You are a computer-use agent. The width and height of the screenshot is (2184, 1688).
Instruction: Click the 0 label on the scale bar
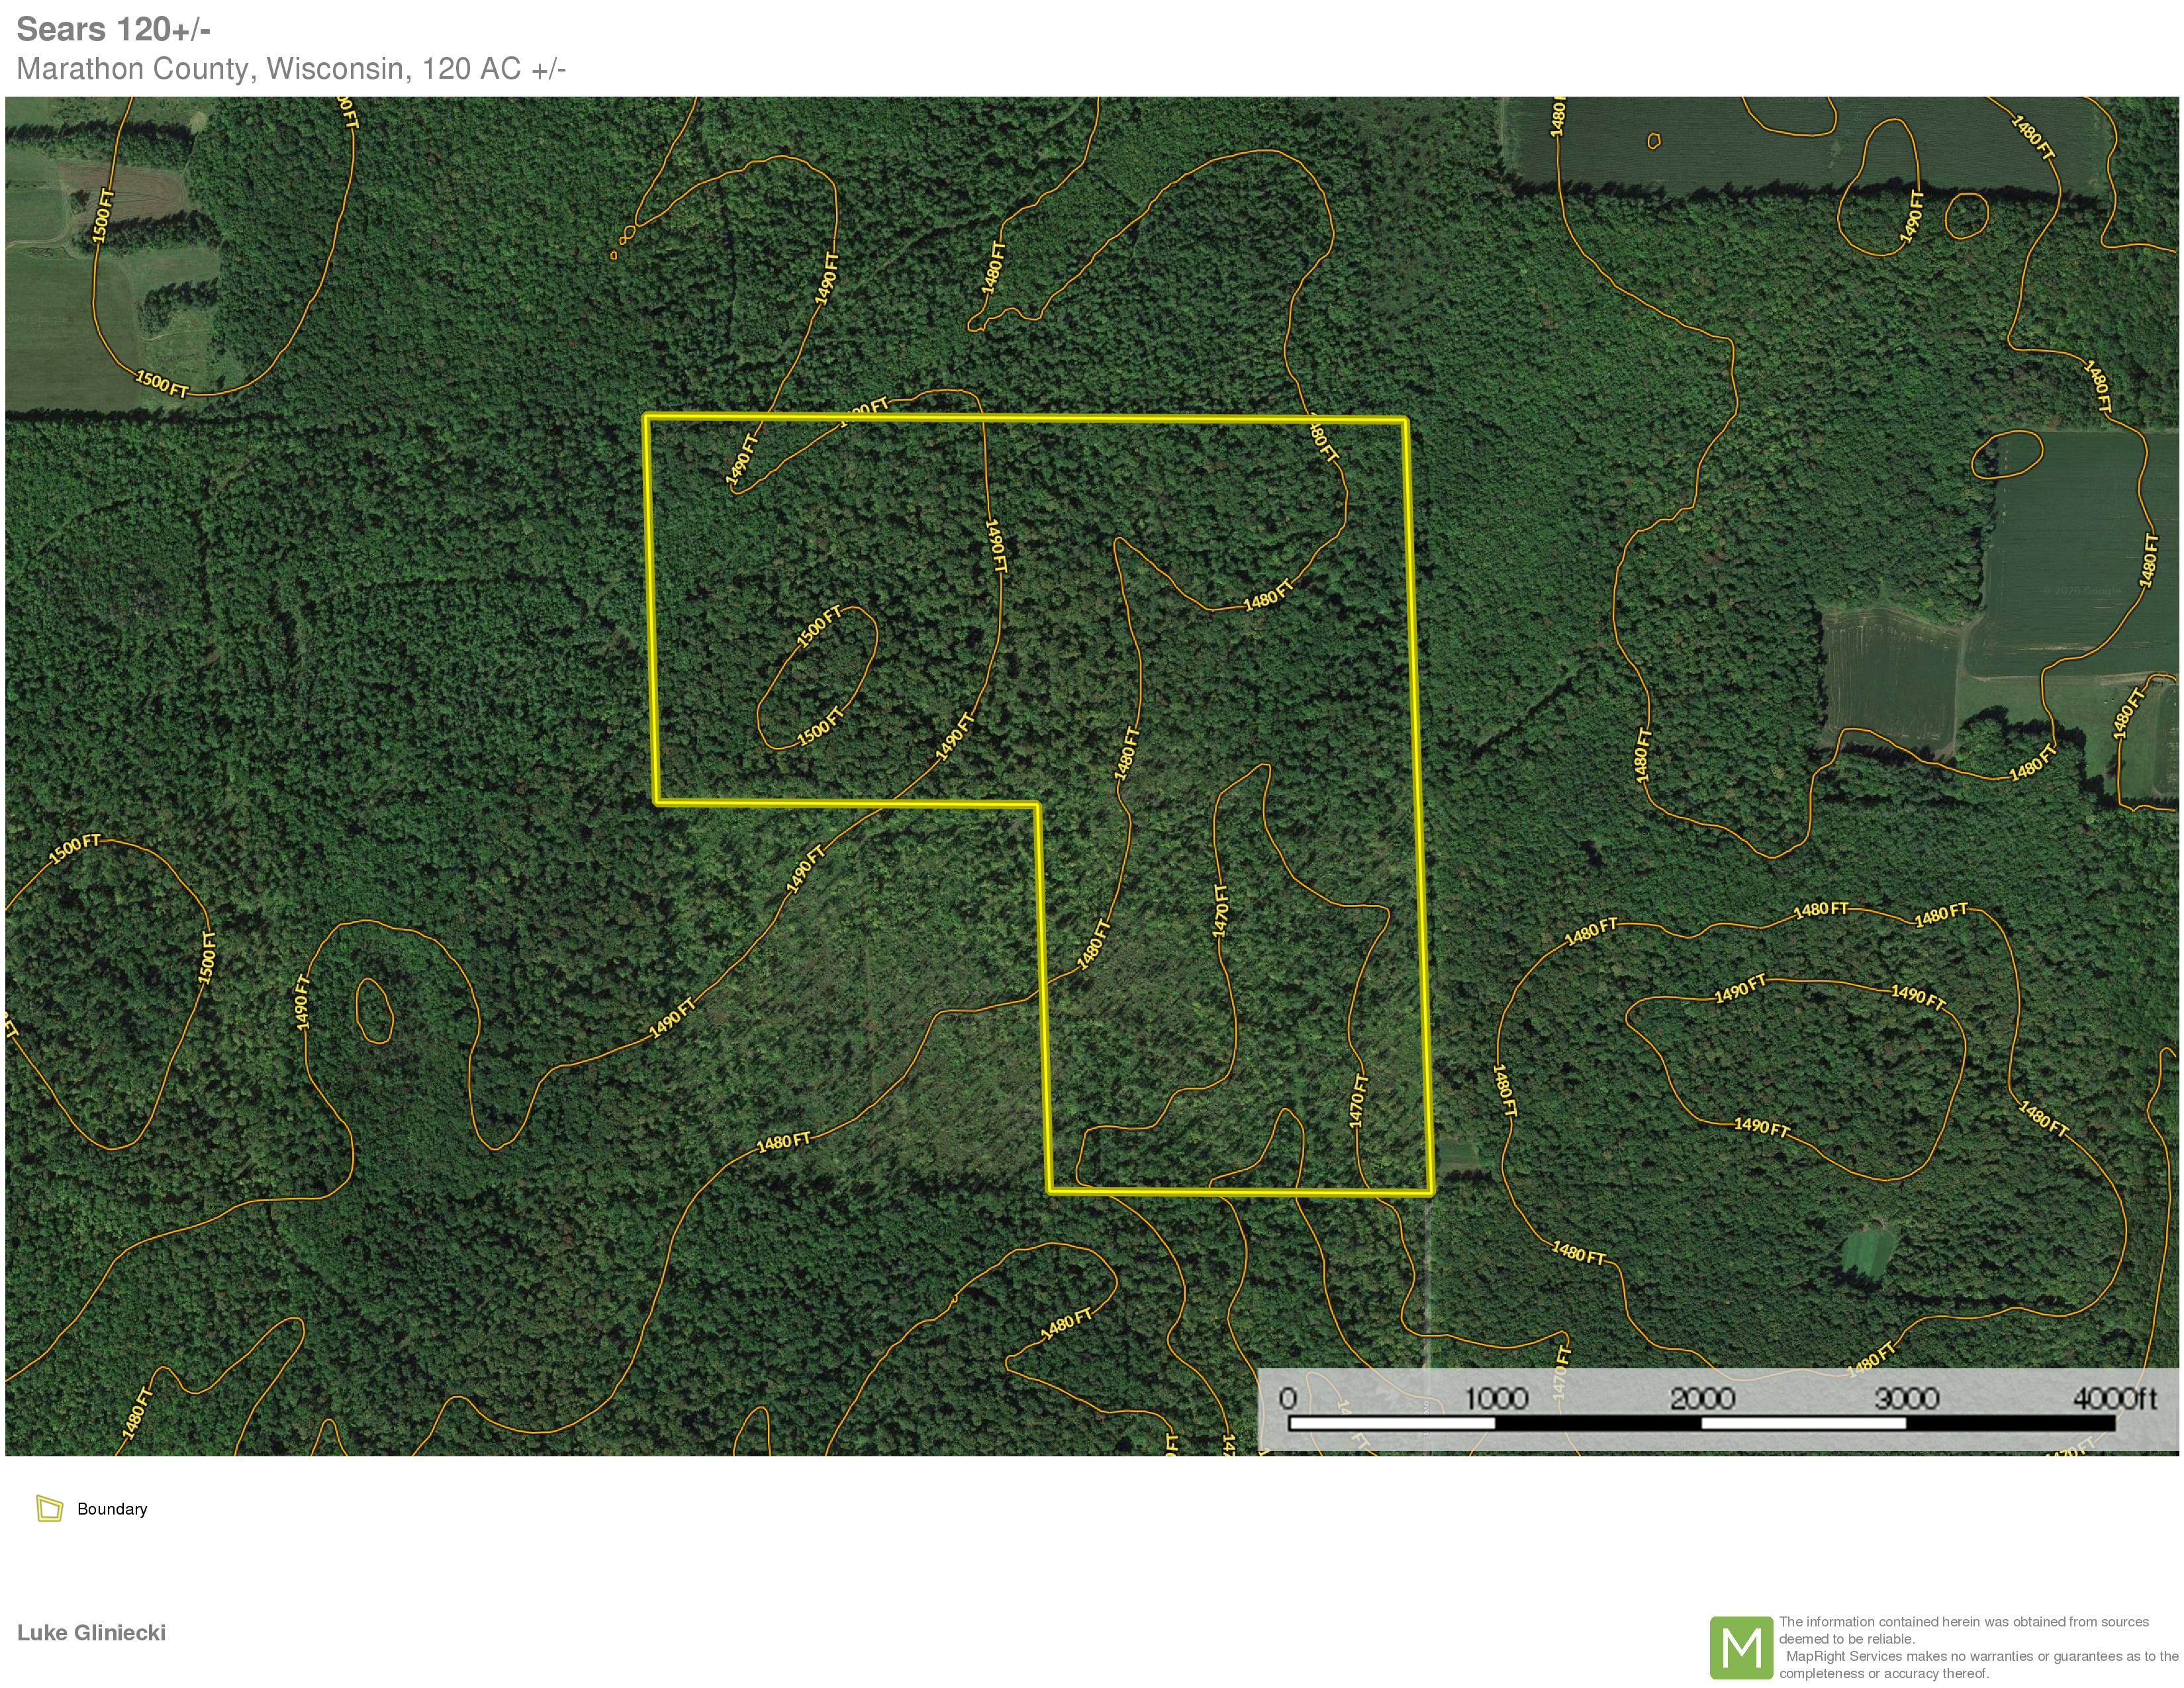point(1288,1398)
